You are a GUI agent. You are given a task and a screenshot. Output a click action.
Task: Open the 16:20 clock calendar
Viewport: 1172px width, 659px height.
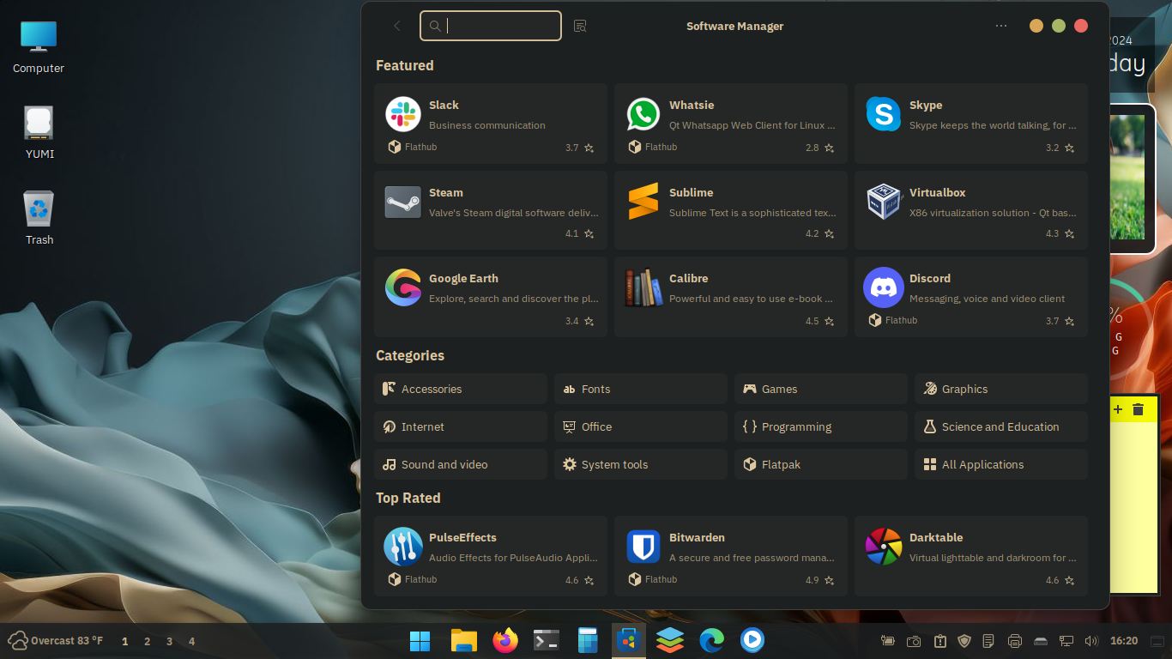pos(1124,641)
